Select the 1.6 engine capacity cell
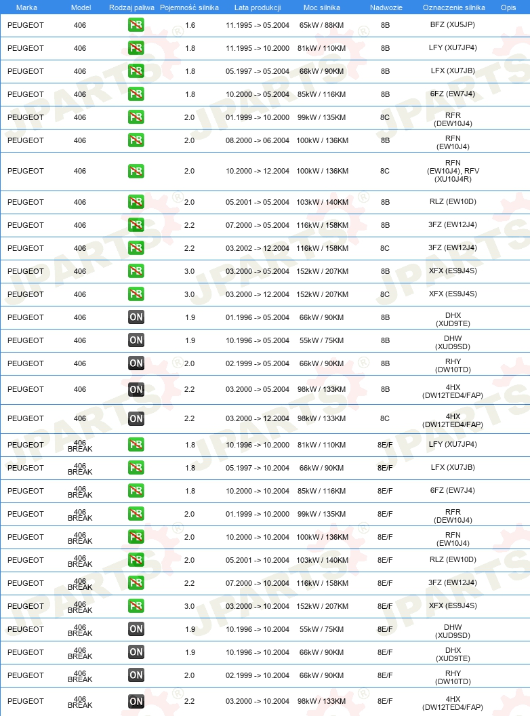Viewport: 530px width, 716px height. click(x=190, y=25)
